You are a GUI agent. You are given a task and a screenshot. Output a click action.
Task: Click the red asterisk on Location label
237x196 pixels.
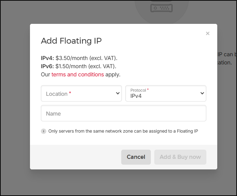click(70, 93)
